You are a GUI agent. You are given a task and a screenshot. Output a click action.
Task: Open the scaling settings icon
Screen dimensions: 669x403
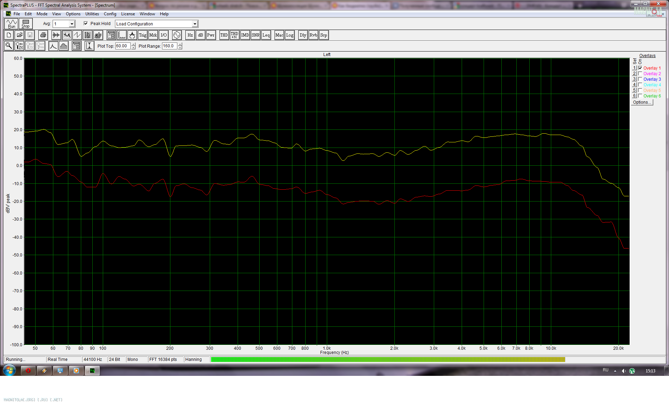pos(122,35)
